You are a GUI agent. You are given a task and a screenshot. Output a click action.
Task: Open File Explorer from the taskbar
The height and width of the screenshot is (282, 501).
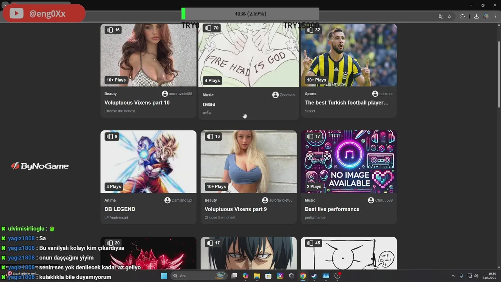tap(257, 276)
